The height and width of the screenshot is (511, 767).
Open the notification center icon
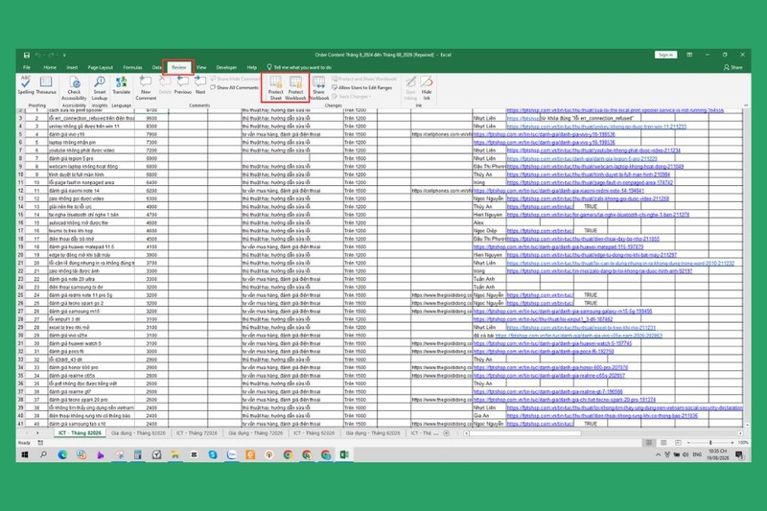[739, 454]
